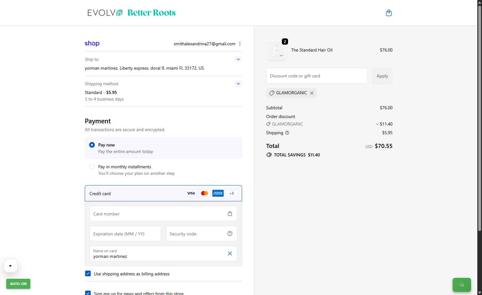Click the '3 to 4 business days' text
The image size is (482, 295).
tap(104, 99)
